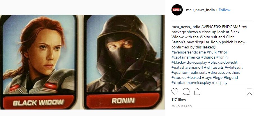The width and height of the screenshot is (254, 116).
Task: Open the #quantumrealmsuits hashtag
Action: pos(189,72)
